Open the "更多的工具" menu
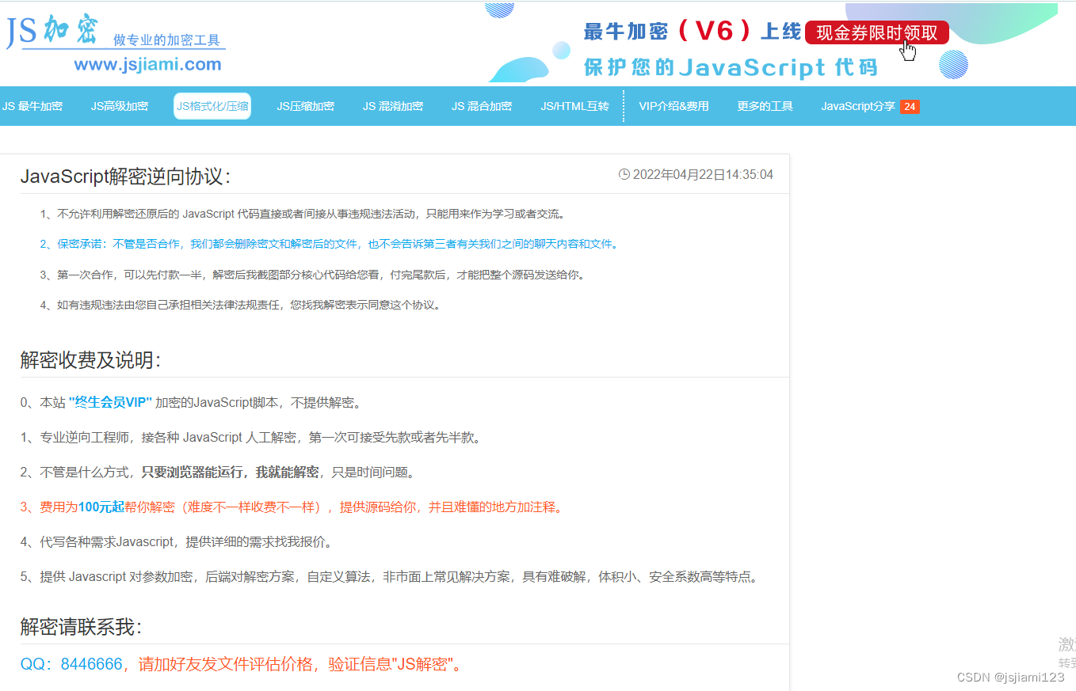 pyautogui.click(x=765, y=105)
